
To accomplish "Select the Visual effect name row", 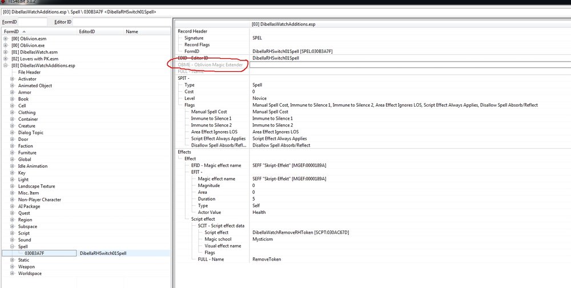I will tap(223, 246).
